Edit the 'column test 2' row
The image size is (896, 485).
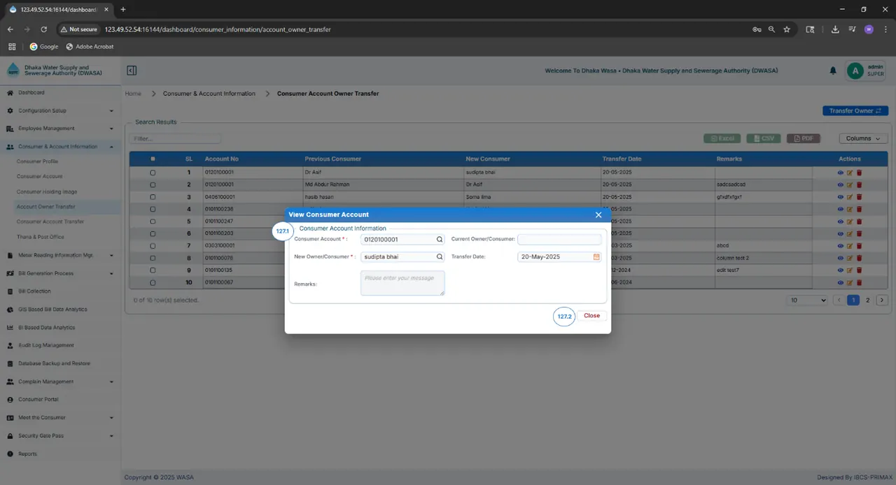(850, 258)
